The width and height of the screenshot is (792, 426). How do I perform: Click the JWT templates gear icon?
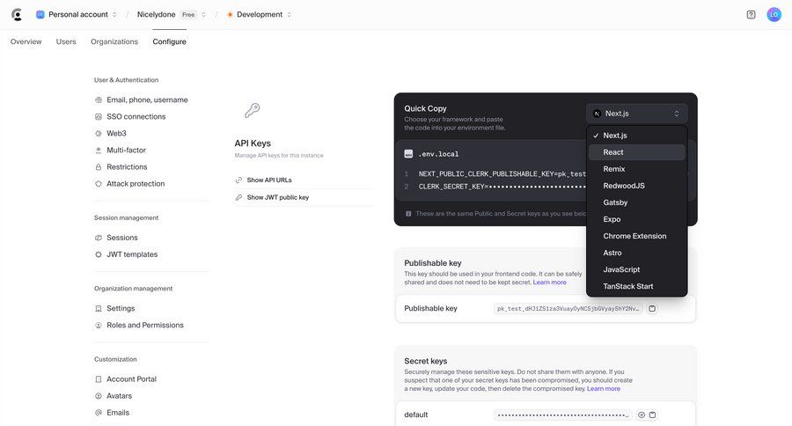click(x=99, y=254)
